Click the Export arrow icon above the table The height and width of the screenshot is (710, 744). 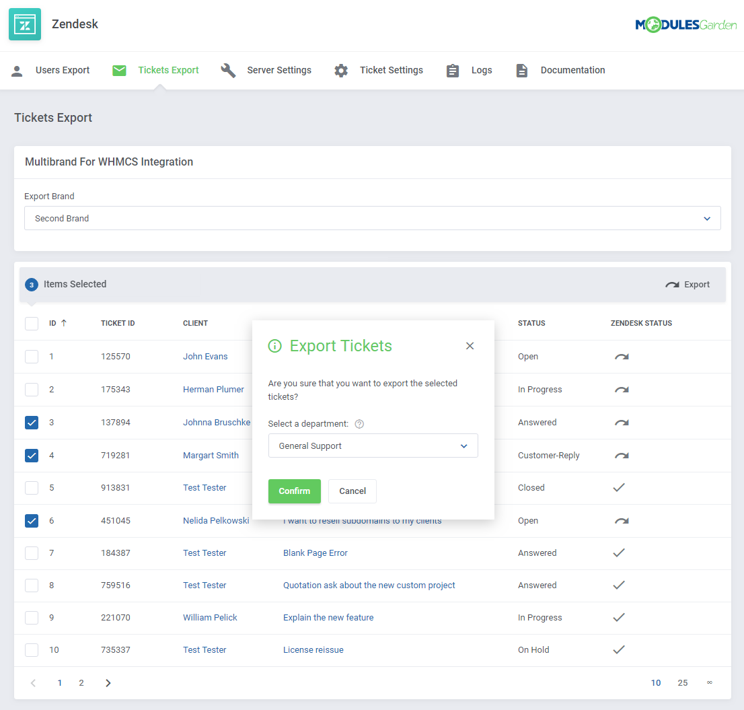tap(671, 284)
